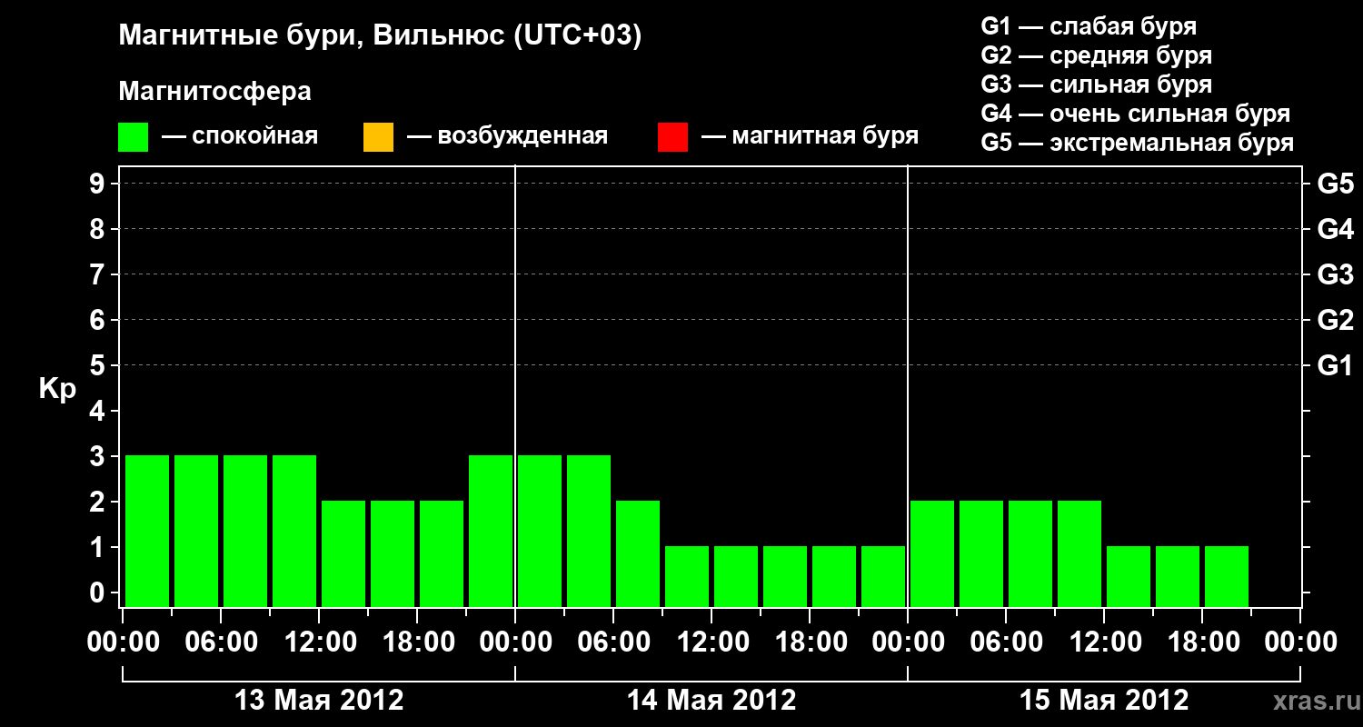
Task: Click first Kp 3 bar on 13 May
Action: [147, 531]
